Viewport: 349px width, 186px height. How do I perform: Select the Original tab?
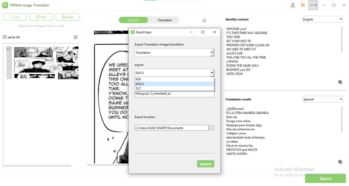click(x=133, y=20)
